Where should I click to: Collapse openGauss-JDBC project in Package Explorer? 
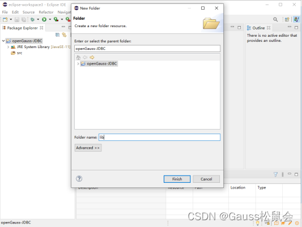pos(3,41)
